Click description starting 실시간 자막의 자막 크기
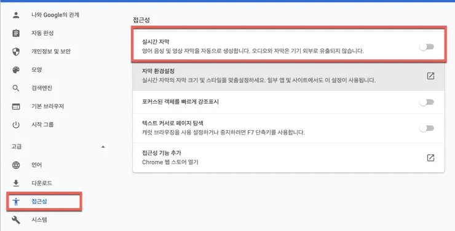The width and height of the screenshot is (455, 231). coord(259,80)
